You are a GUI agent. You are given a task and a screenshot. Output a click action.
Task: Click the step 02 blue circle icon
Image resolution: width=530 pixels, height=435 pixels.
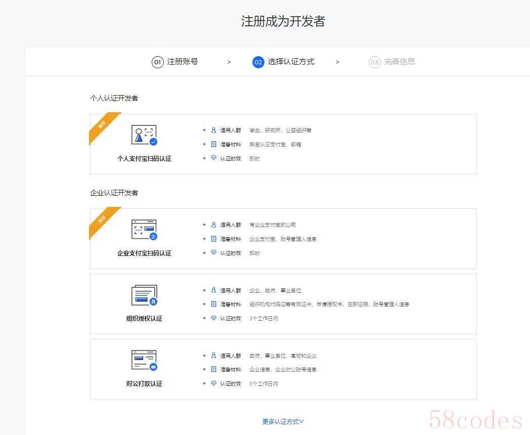pyautogui.click(x=258, y=62)
